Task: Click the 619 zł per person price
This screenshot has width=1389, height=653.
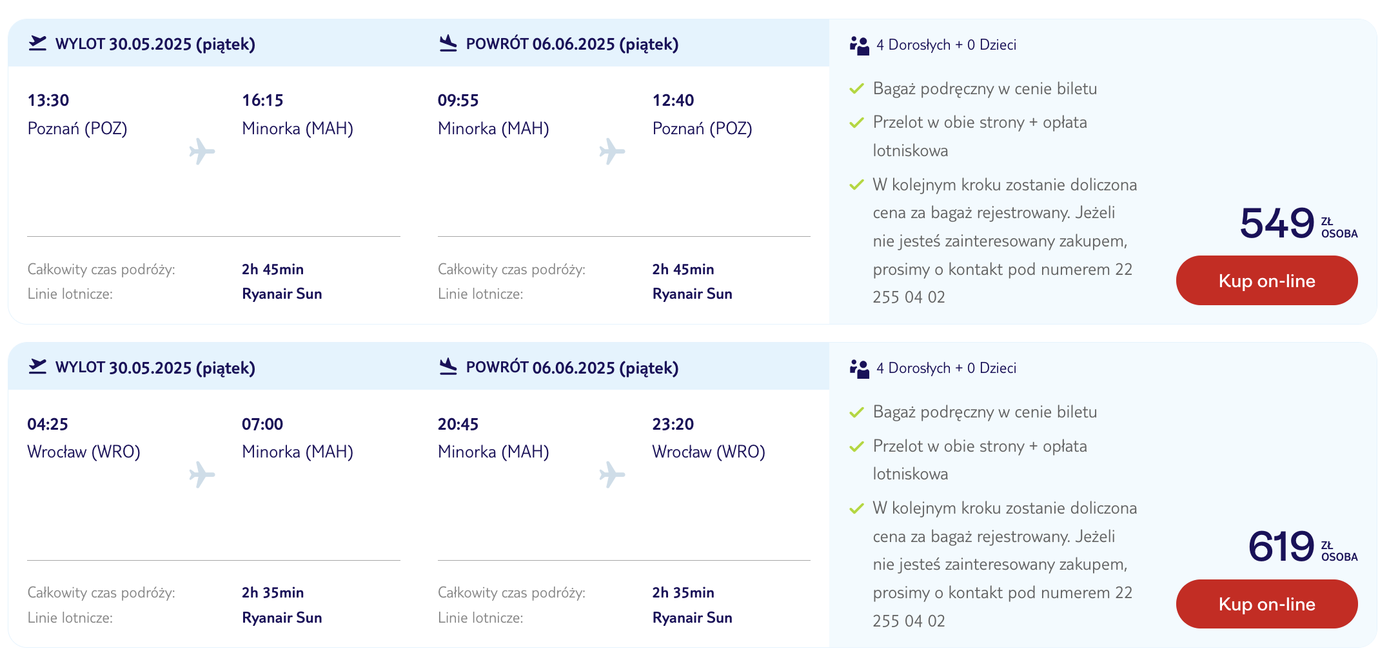Action: click(x=1303, y=546)
